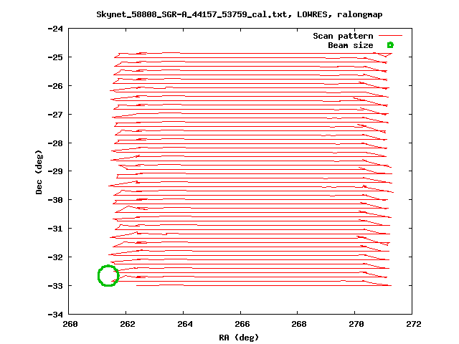Click the plot title Skynet_58808_SGR-A text
The image size is (459, 344).
click(239, 14)
